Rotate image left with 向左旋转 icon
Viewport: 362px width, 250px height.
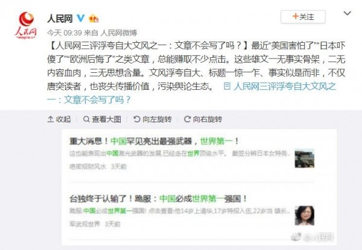[137, 119]
